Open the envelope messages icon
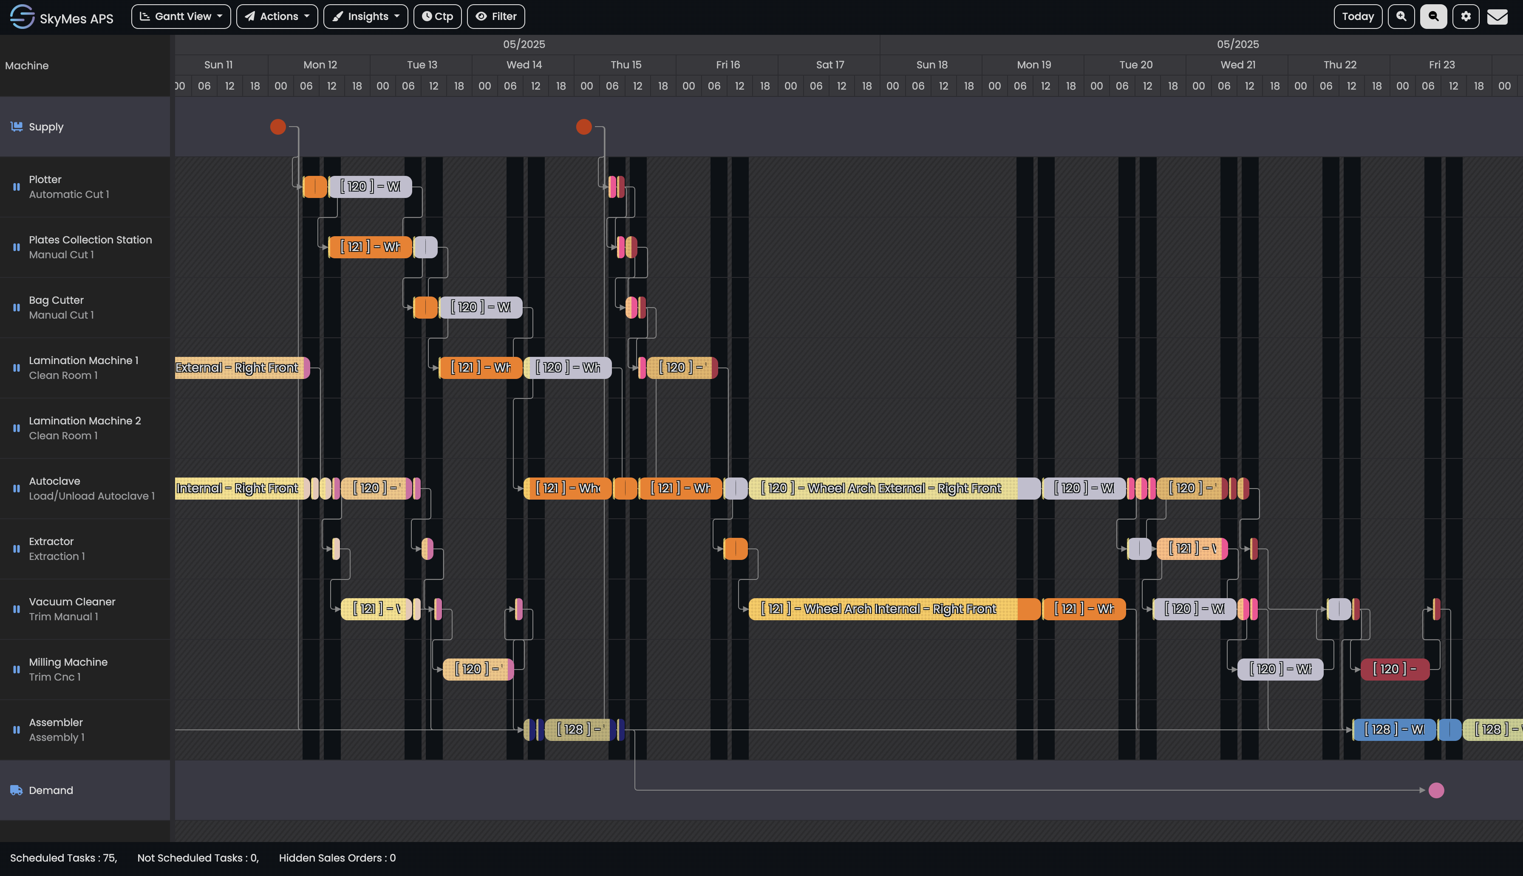 tap(1497, 16)
